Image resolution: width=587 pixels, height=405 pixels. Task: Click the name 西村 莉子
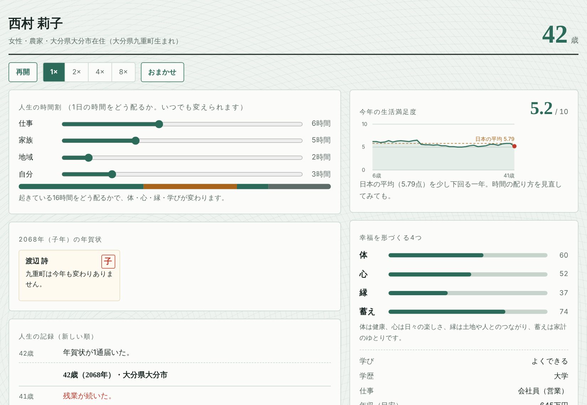tap(36, 24)
